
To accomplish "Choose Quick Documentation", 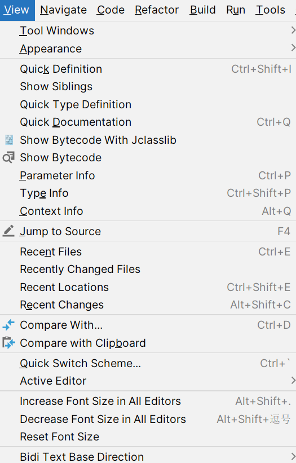I will click(x=148, y=122).
